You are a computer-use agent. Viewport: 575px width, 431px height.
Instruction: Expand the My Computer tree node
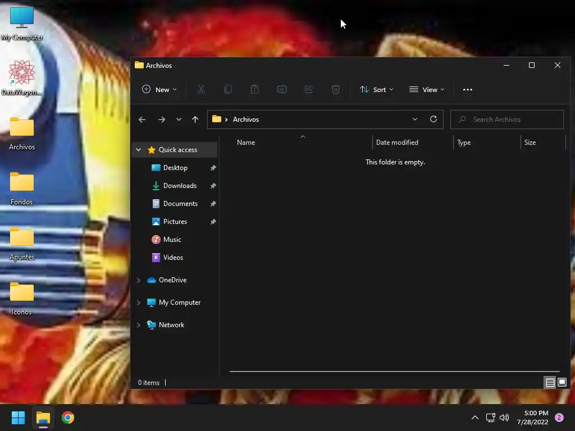(139, 302)
